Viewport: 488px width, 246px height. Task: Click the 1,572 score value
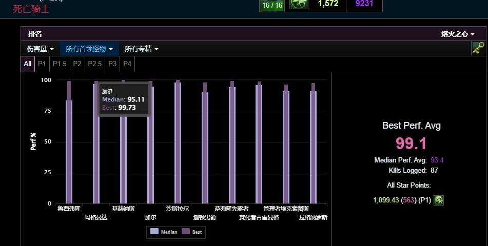[x=328, y=4]
